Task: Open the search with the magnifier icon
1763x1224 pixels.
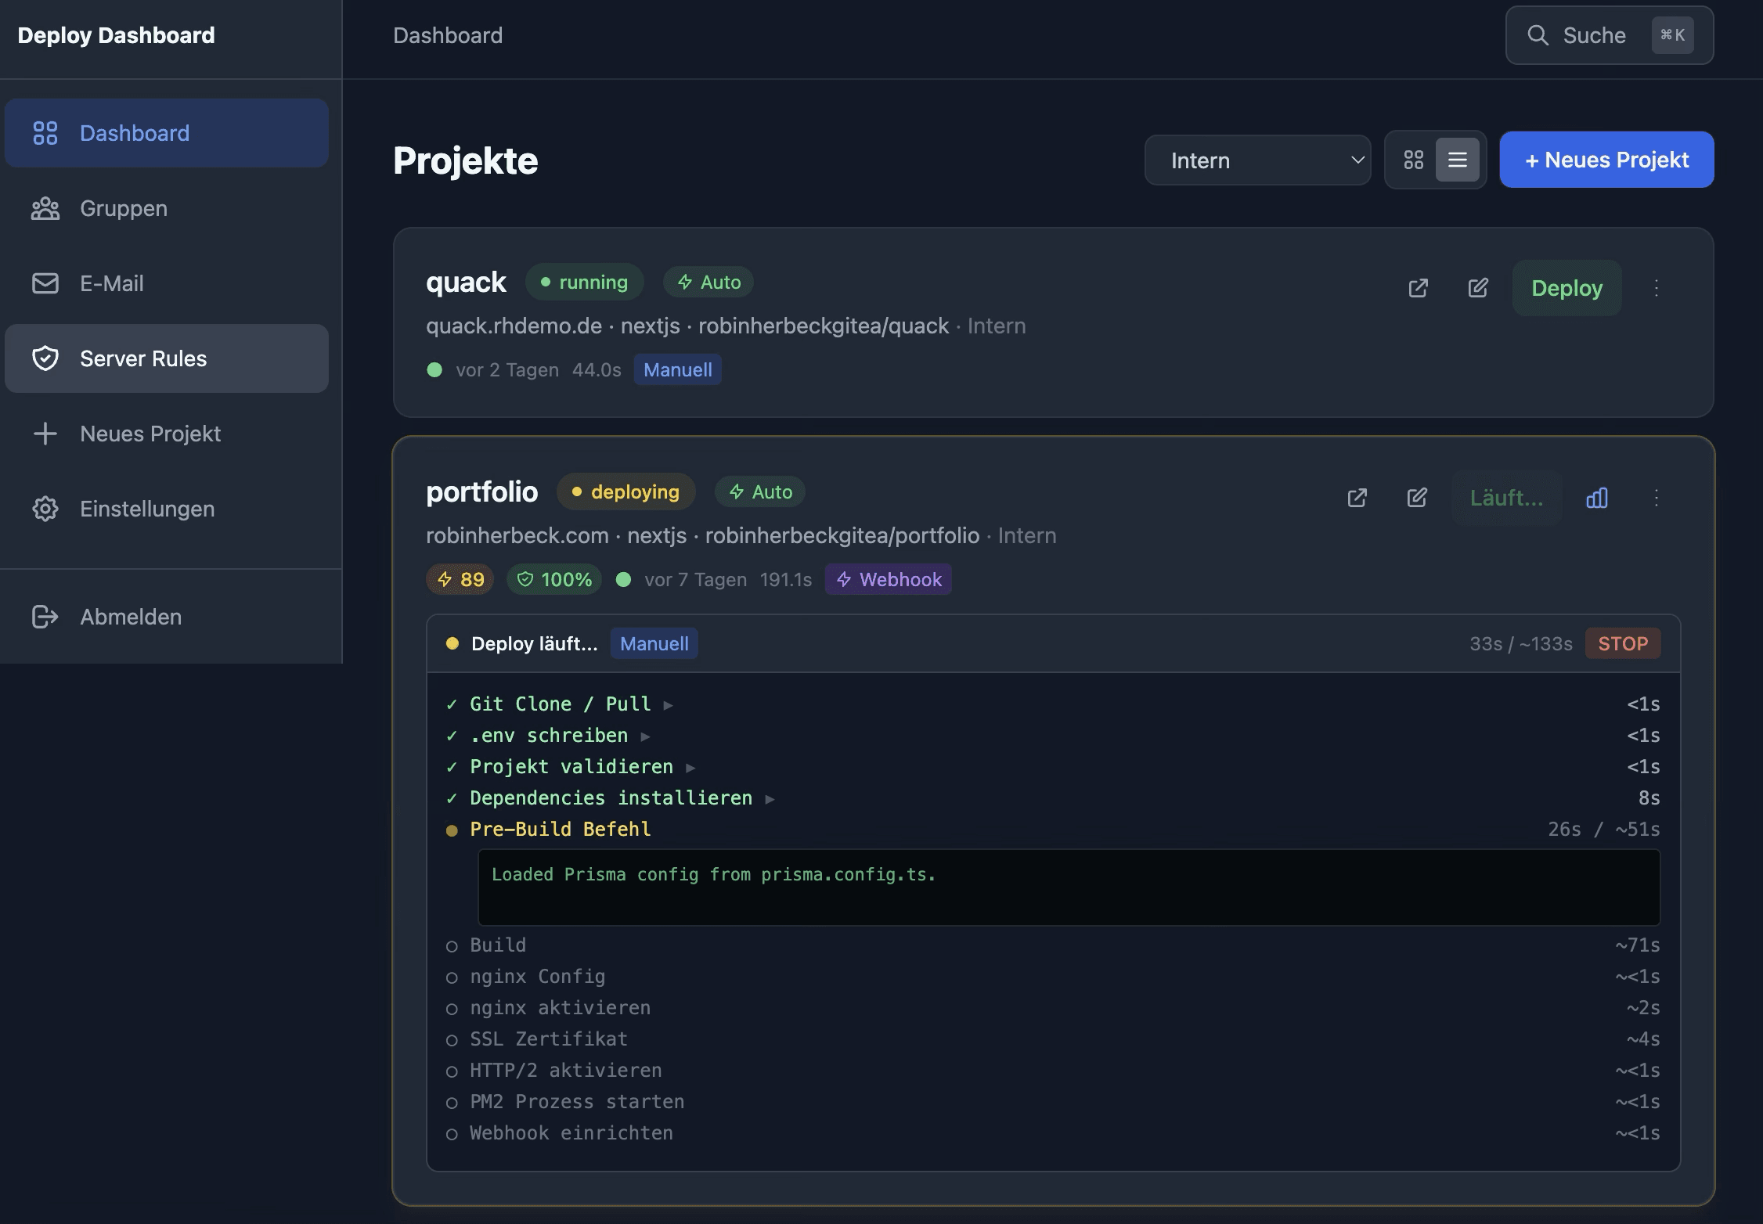Action: click(x=1539, y=35)
